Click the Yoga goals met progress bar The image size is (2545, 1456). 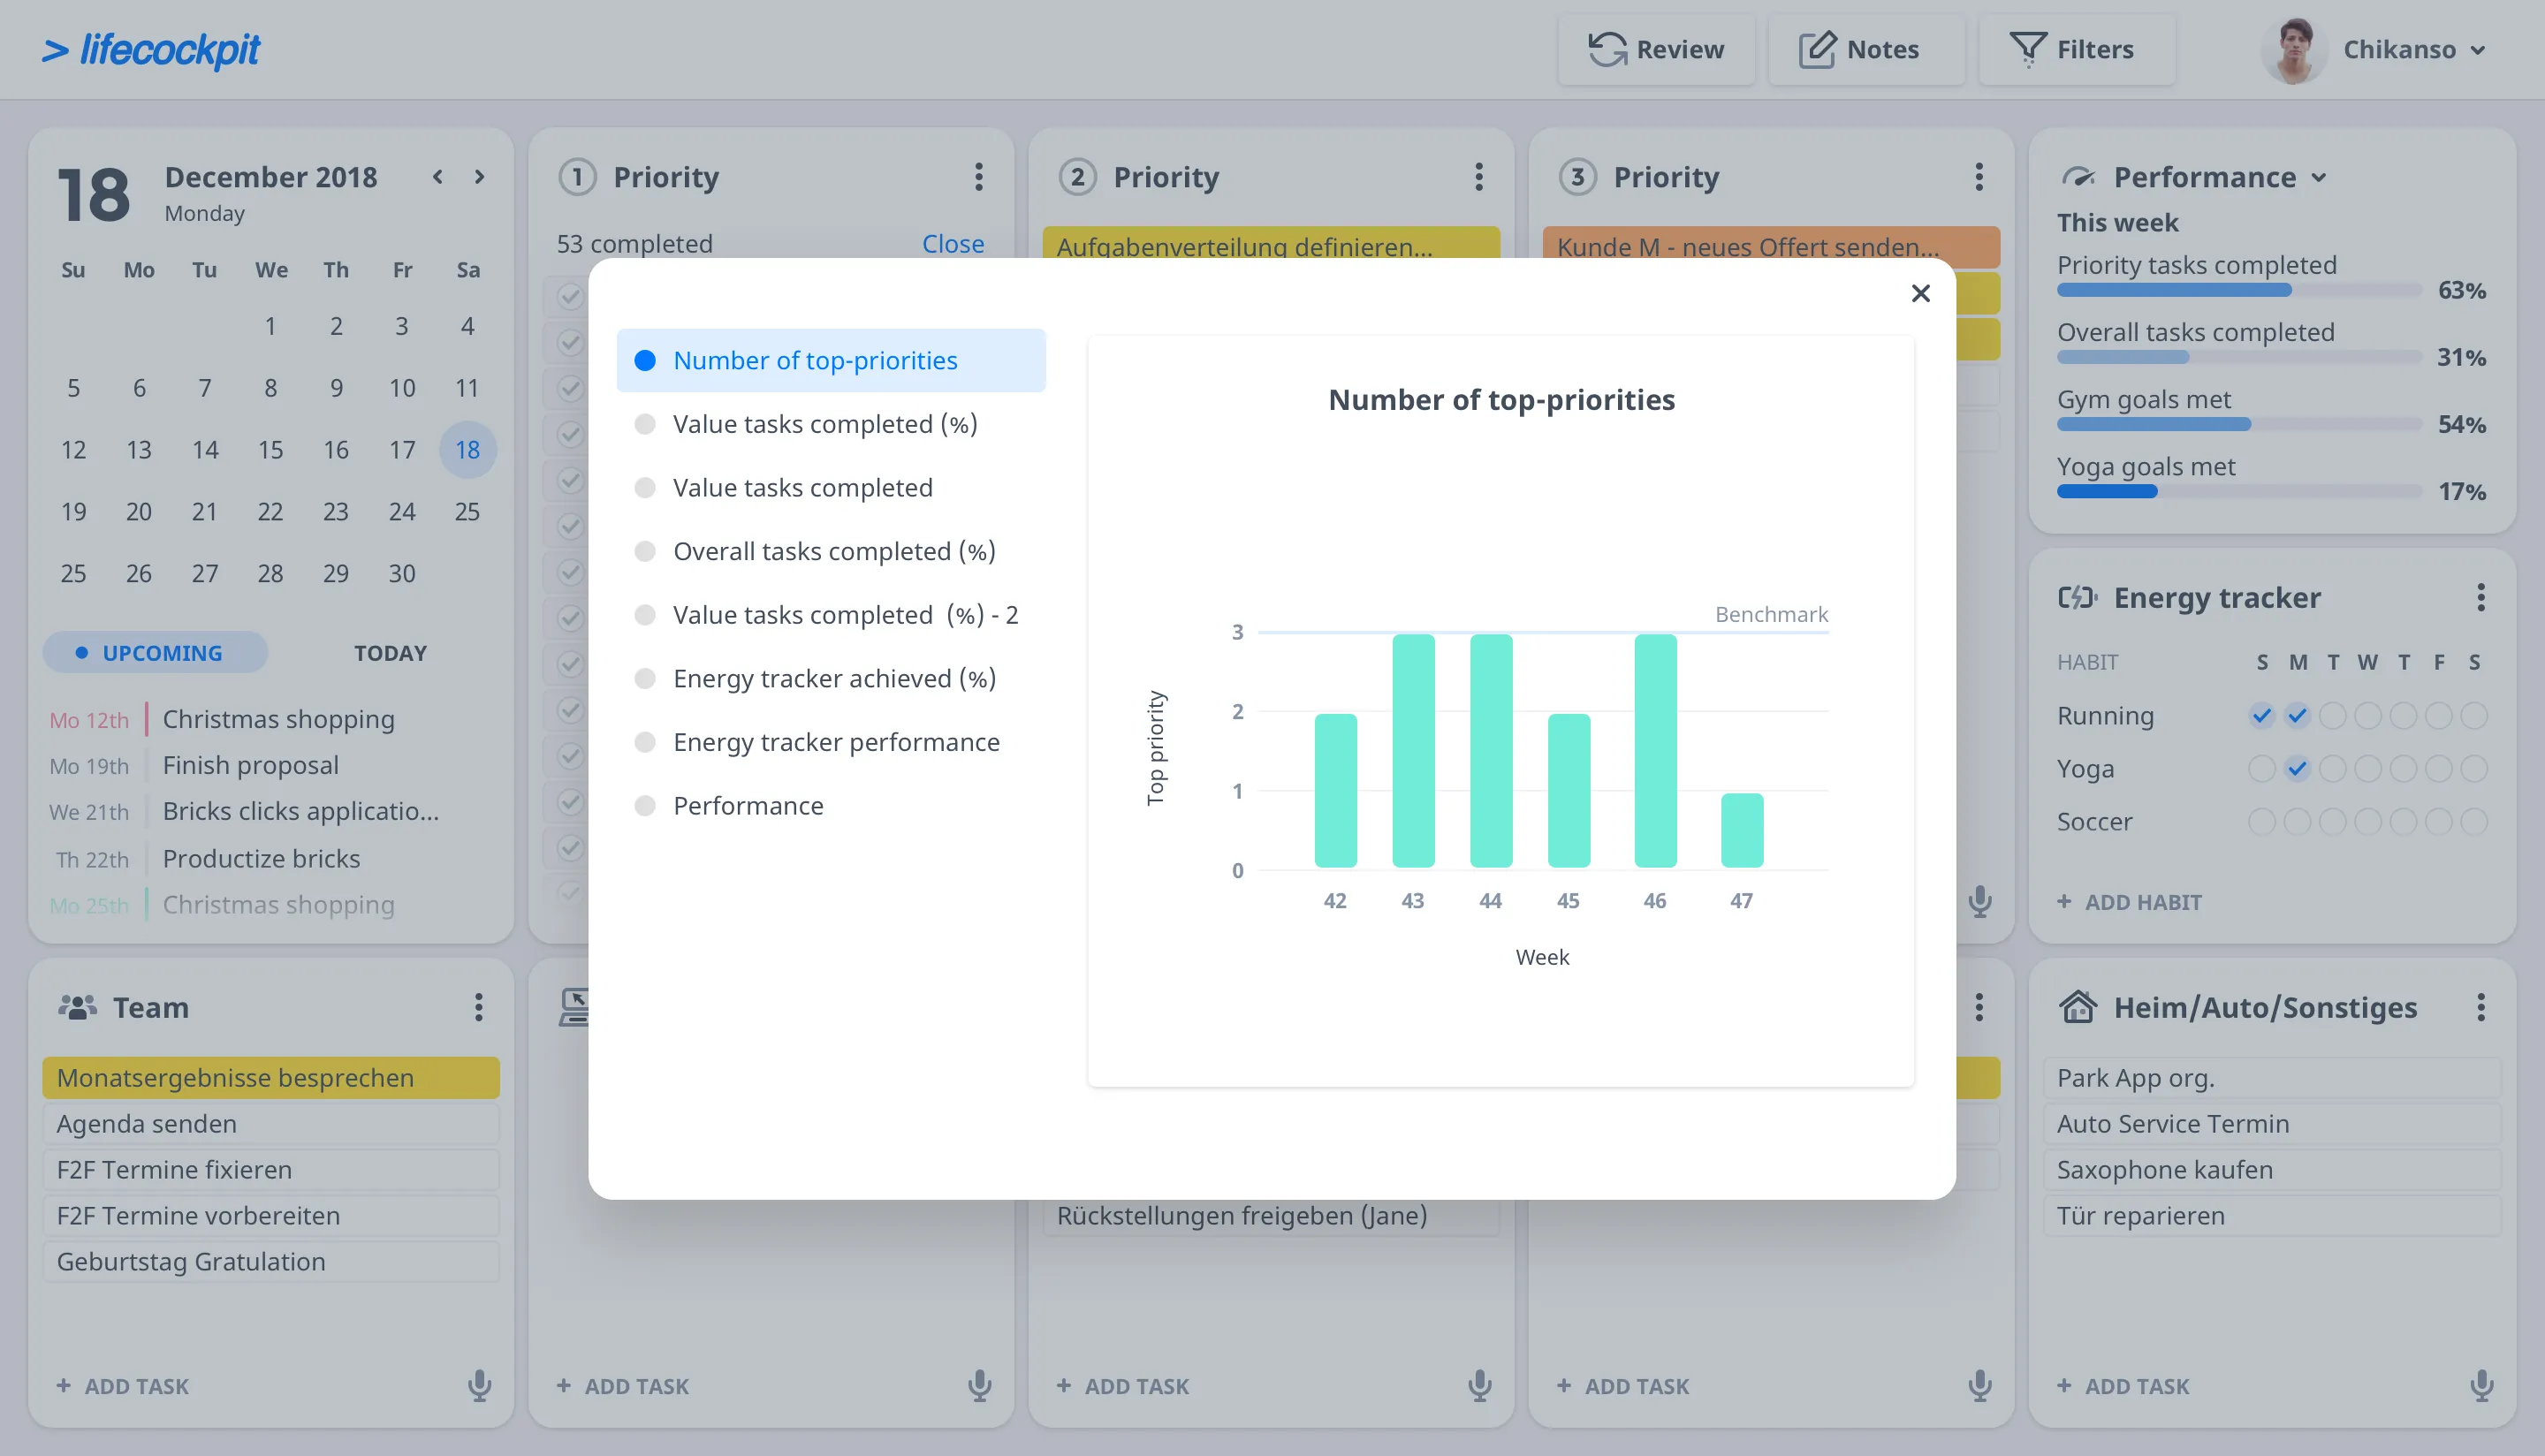tap(2238, 491)
